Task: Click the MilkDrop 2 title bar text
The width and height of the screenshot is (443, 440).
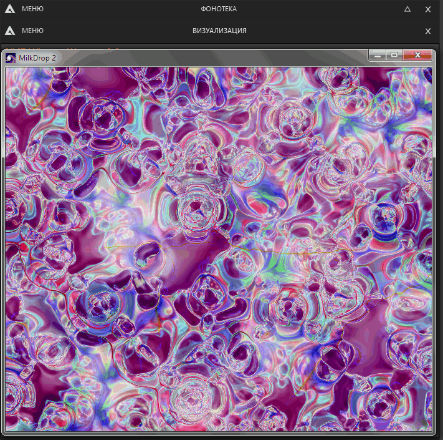Action: click(x=37, y=58)
